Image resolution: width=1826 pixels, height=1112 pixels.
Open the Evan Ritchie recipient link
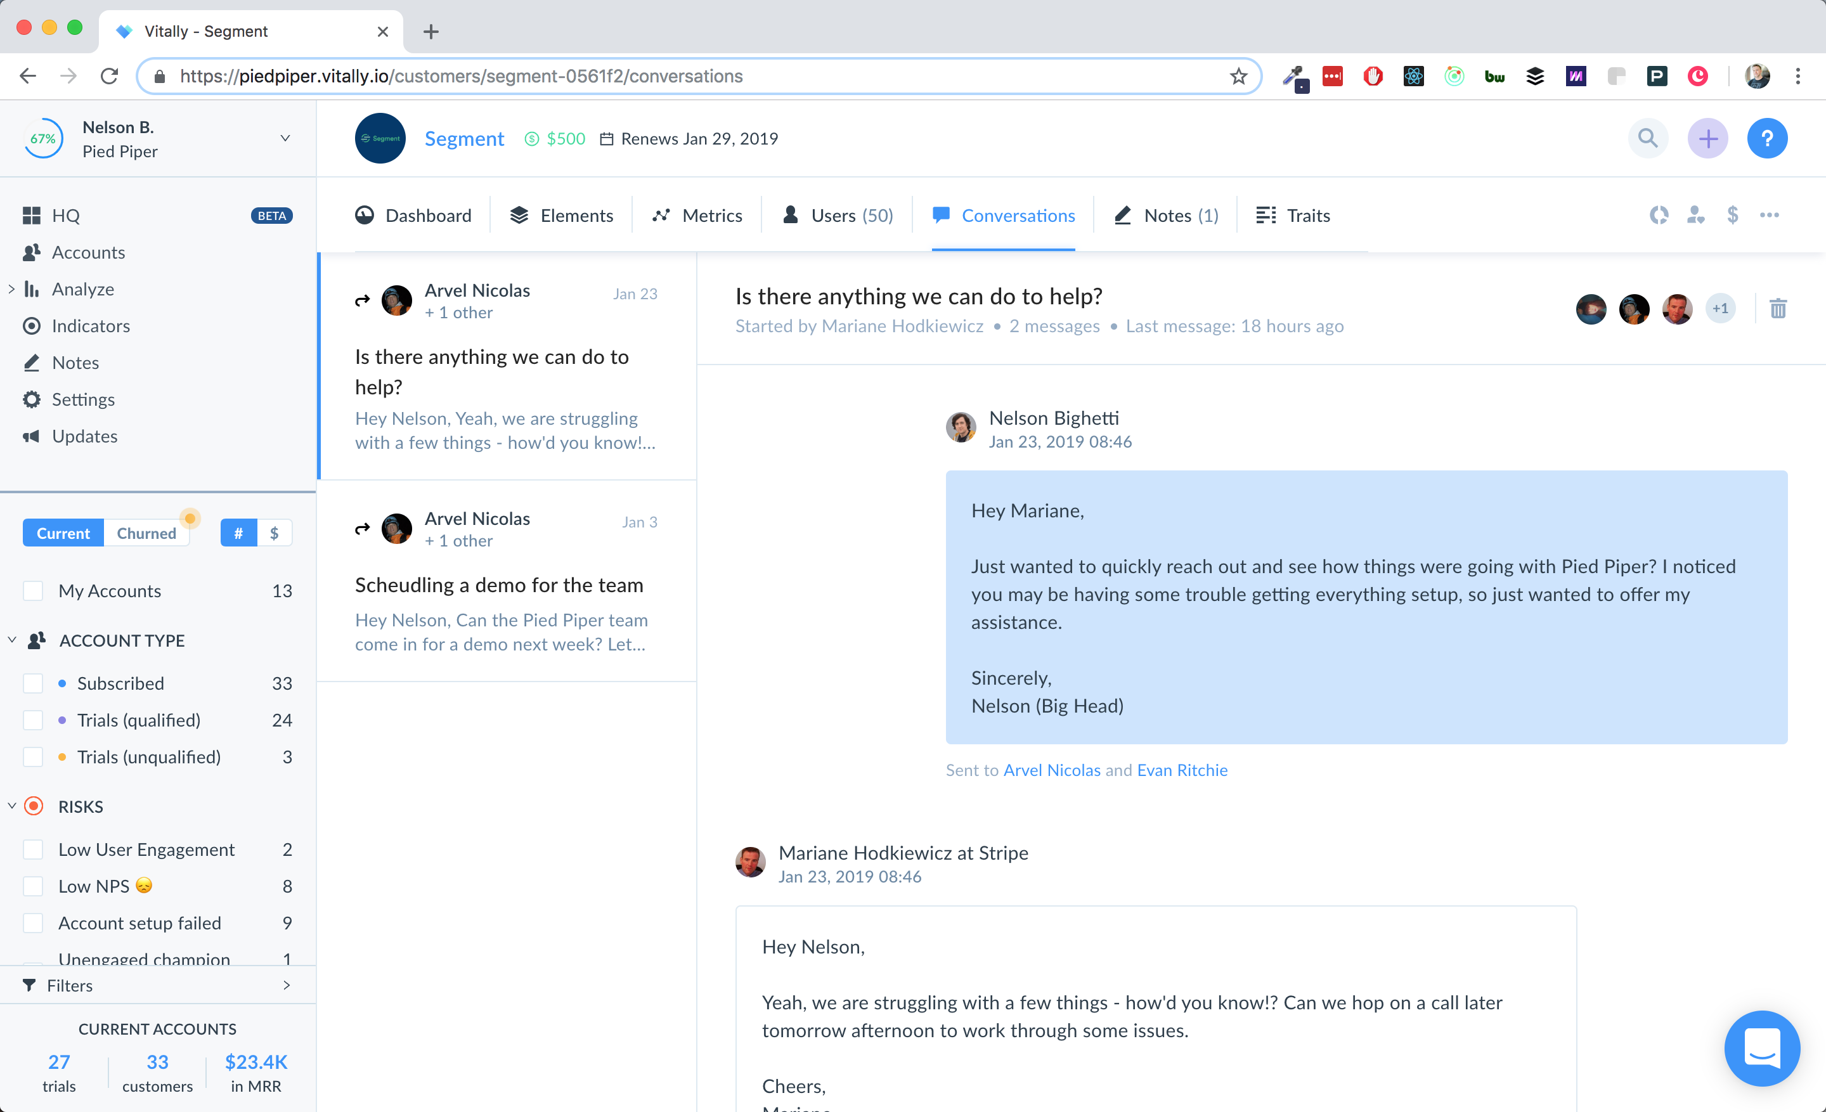tap(1182, 770)
